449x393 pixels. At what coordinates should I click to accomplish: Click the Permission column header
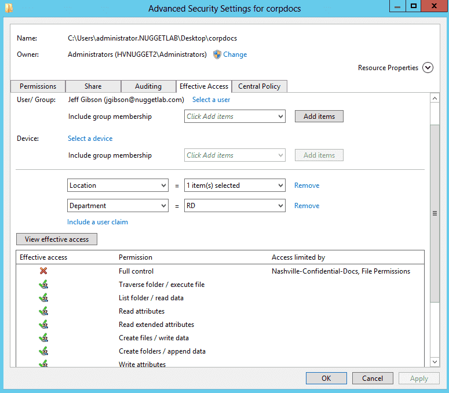136,257
